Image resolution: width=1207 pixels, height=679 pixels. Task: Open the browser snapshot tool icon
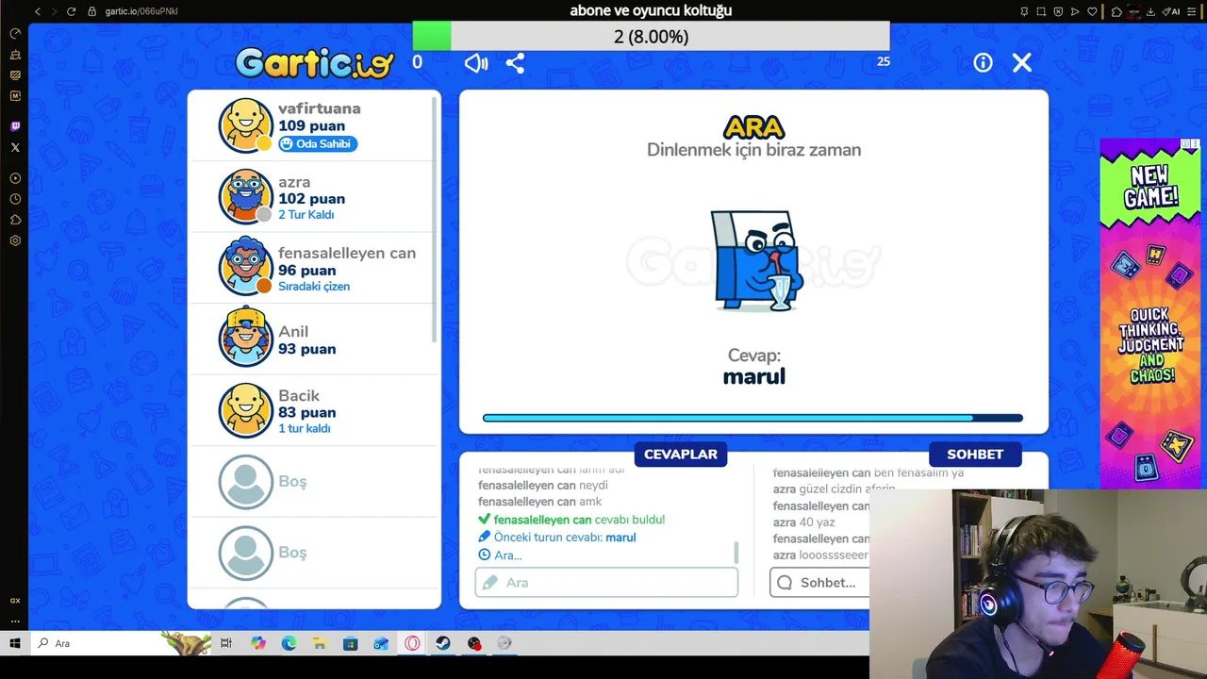tap(1042, 11)
